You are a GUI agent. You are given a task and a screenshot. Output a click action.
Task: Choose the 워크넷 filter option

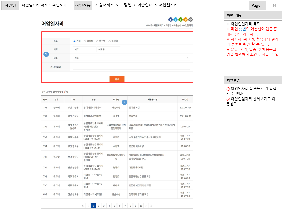[x=97, y=41]
